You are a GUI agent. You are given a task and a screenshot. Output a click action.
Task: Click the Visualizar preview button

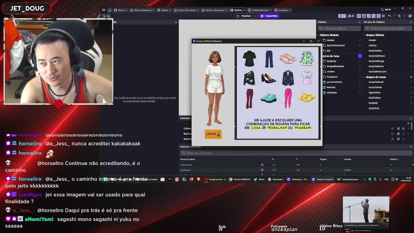point(244,16)
